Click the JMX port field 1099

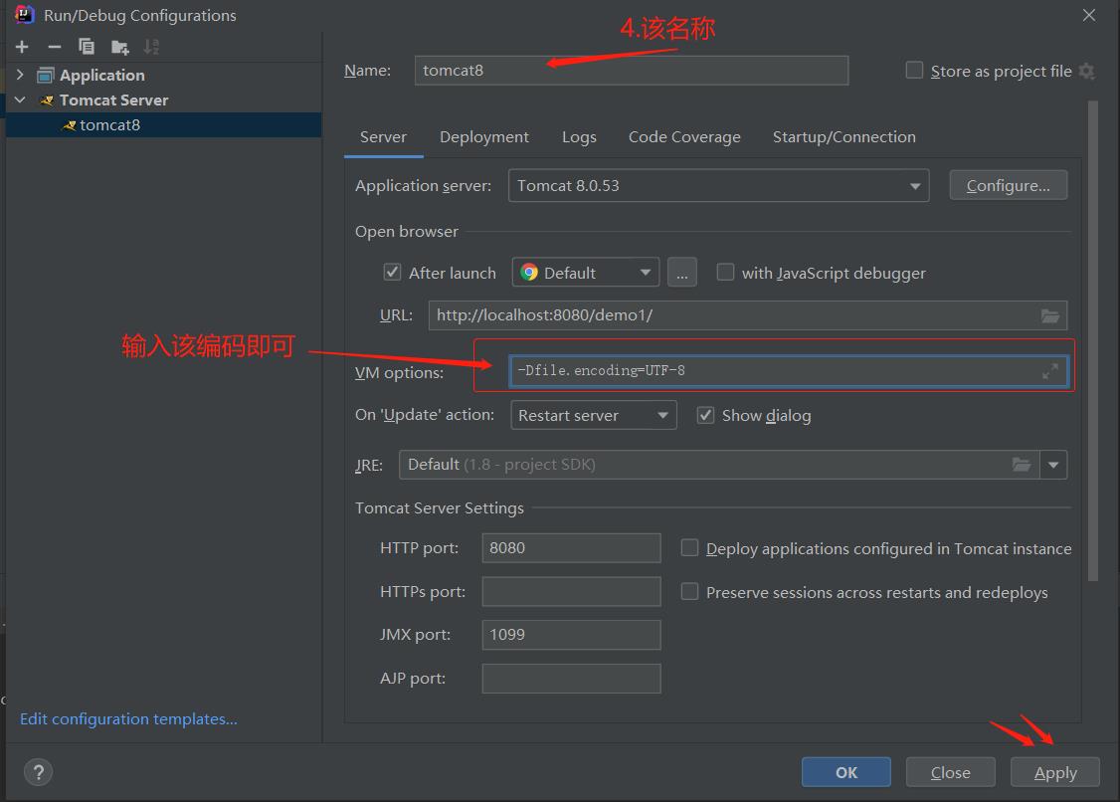point(571,635)
